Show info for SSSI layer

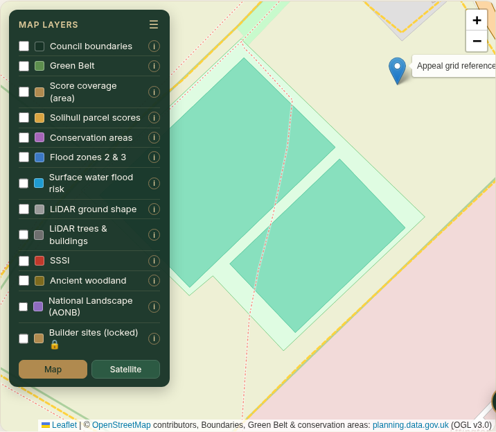154,261
